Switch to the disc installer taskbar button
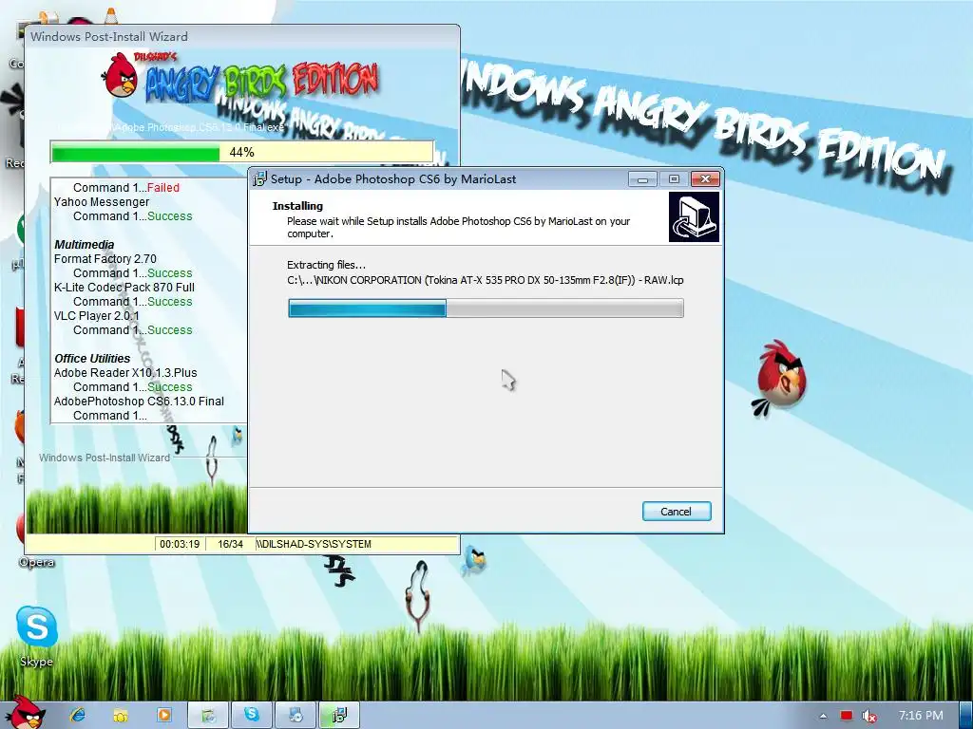 (x=296, y=716)
